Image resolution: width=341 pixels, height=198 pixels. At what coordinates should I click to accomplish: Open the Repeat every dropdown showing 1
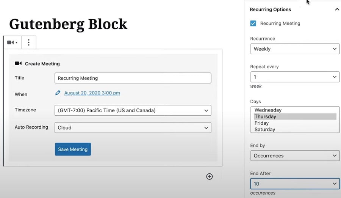[x=295, y=77]
